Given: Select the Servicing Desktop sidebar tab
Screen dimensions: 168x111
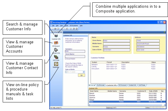Looking at the screenshot, I should coord(56,32).
